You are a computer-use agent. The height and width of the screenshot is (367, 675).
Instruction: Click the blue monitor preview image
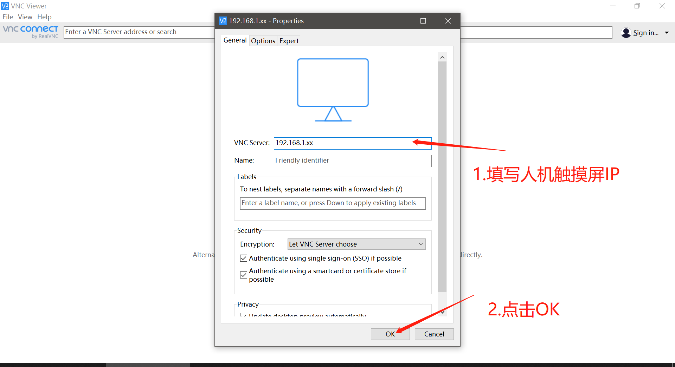point(333,90)
